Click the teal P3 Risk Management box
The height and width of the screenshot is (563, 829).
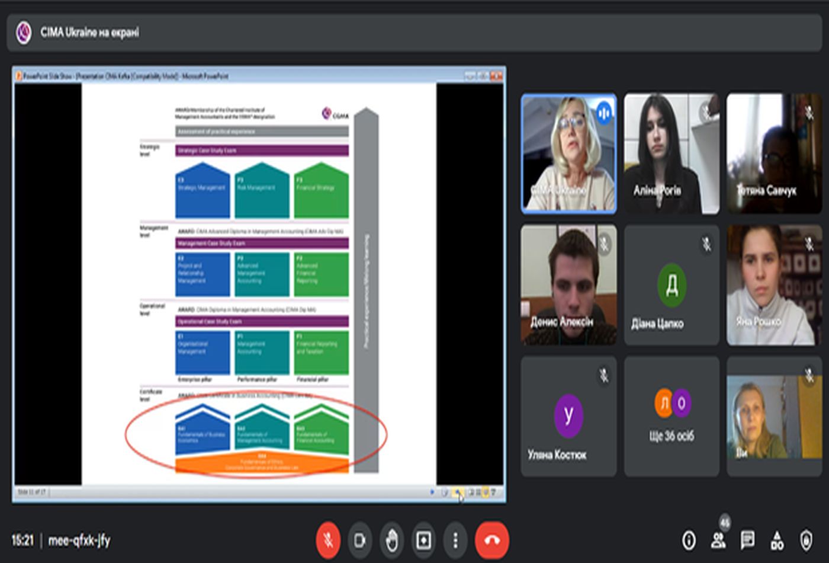pyautogui.click(x=262, y=190)
